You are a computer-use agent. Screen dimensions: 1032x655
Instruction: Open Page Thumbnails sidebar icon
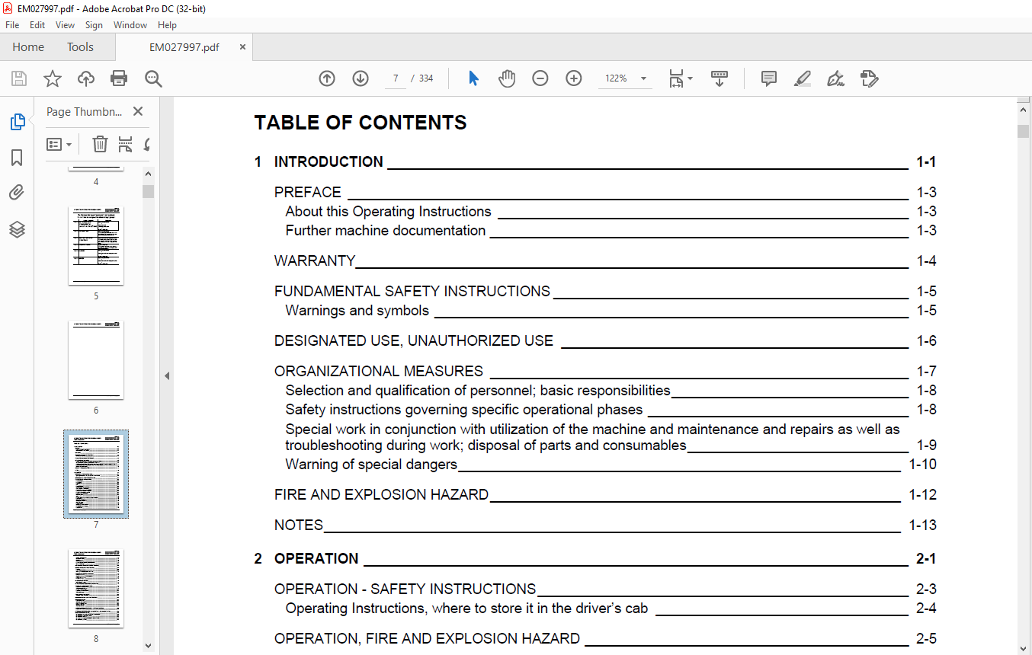click(x=17, y=122)
